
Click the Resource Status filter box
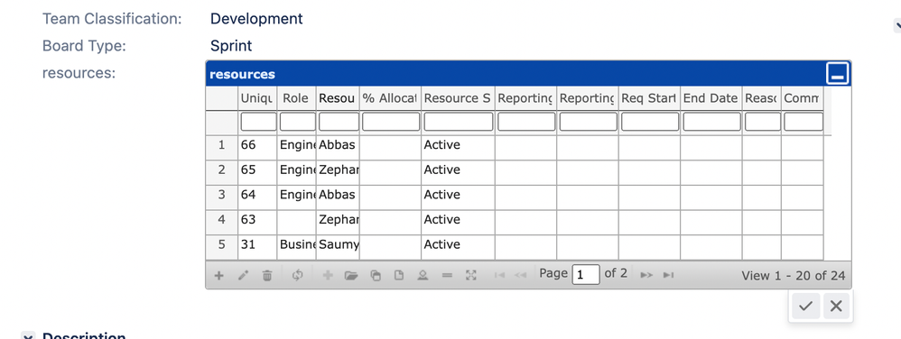point(459,122)
